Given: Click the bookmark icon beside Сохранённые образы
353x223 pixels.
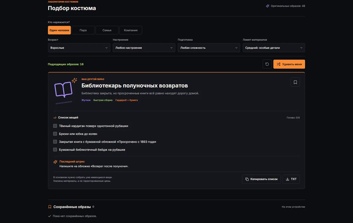Looking at the screenshot, I should (50, 207).
